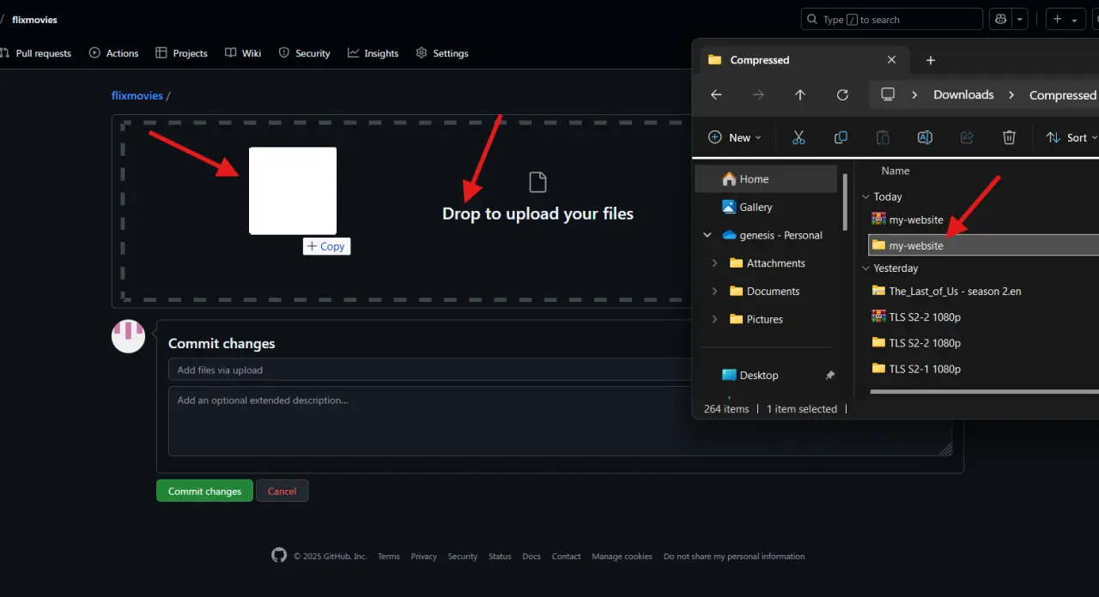Open the Pull requests tab
The height and width of the screenshot is (597, 1099).
point(36,53)
